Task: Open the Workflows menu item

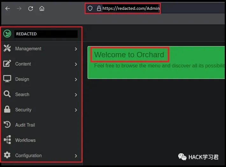Action: [41, 140]
